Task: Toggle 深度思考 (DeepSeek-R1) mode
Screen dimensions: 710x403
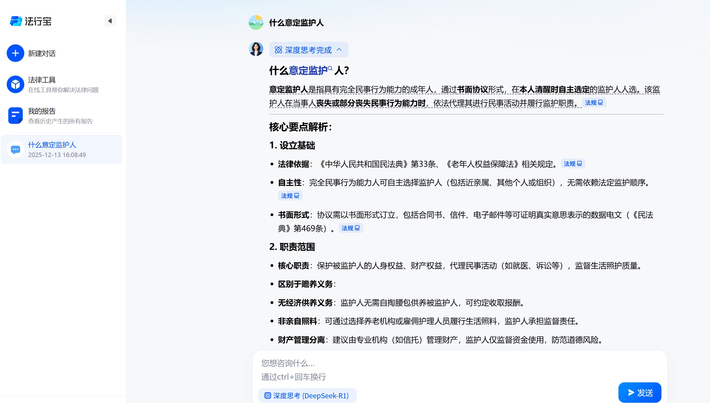Action: 307,395
